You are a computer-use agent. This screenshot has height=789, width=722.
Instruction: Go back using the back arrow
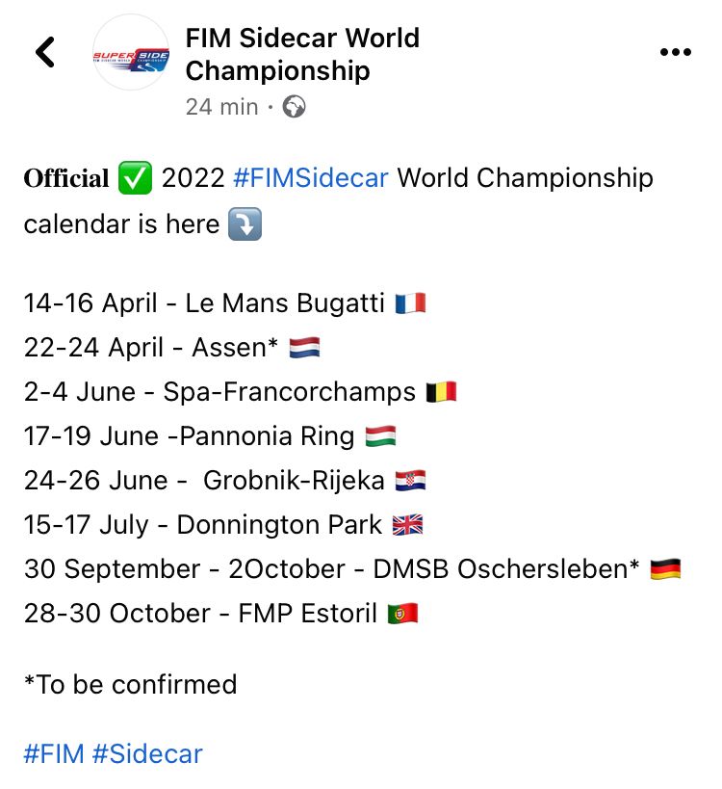click(45, 52)
